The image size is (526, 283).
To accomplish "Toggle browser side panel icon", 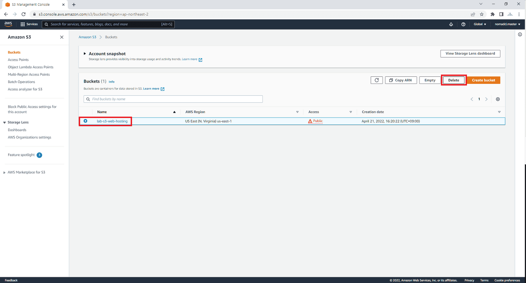I will point(501,14).
